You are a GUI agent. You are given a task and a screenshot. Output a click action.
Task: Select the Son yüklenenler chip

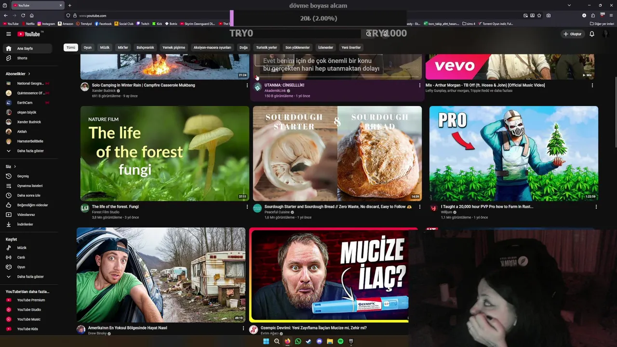pyautogui.click(x=297, y=47)
